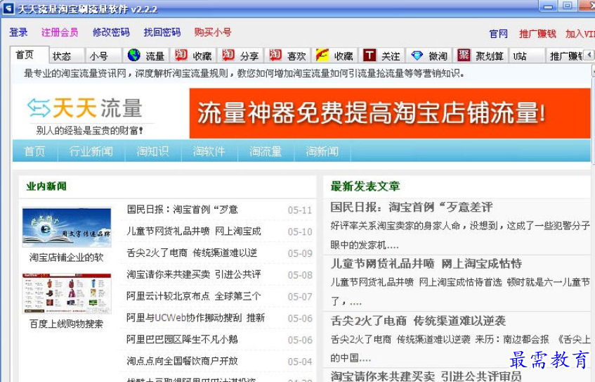Click the app icon in title bar
Viewport: 595px width, 382px height.
pyautogui.click(x=8, y=8)
